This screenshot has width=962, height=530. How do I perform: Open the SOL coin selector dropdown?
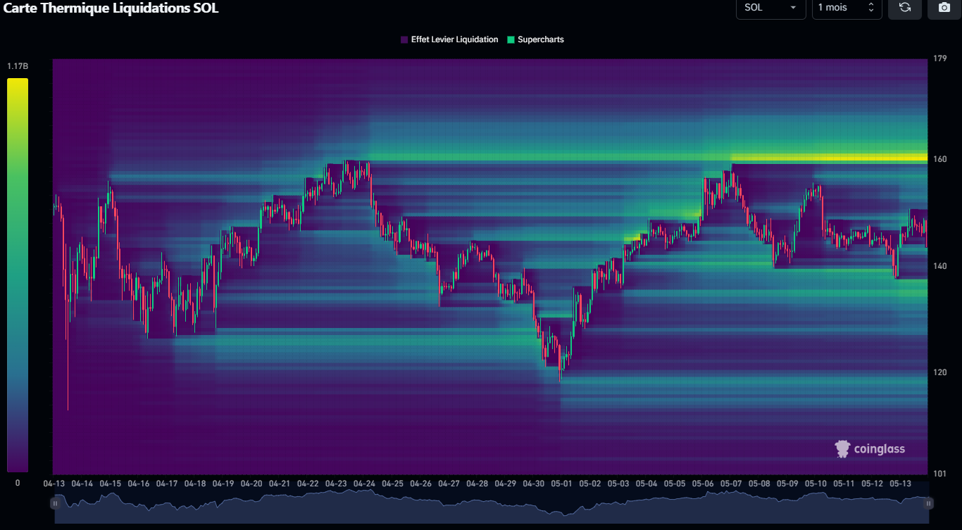(x=770, y=8)
